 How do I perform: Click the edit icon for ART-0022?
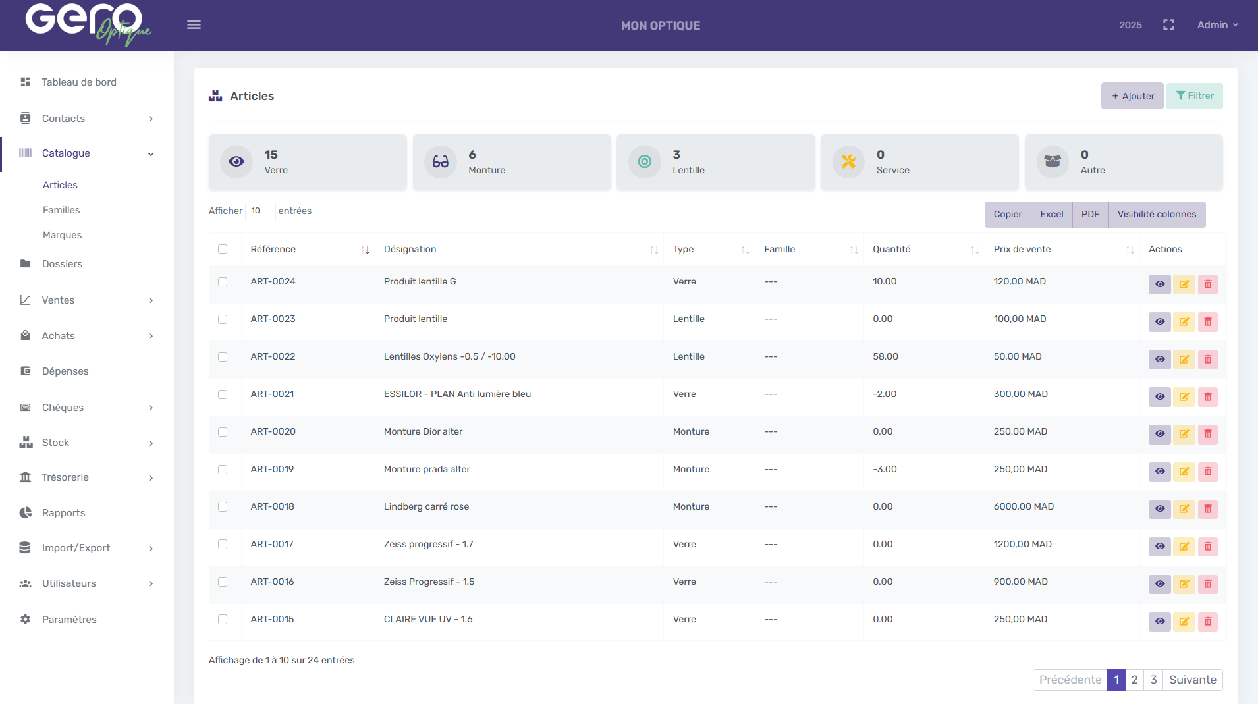point(1184,359)
